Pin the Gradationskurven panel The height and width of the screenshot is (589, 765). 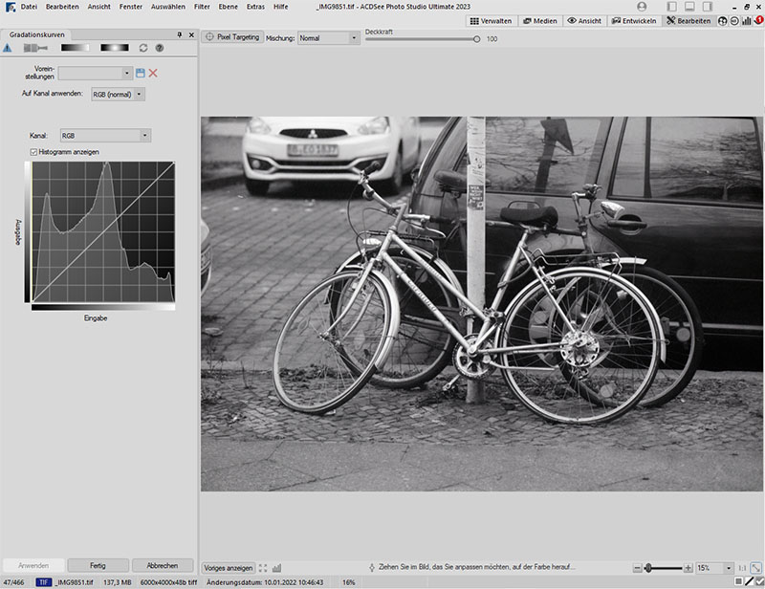pyautogui.click(x=179, y=34)
